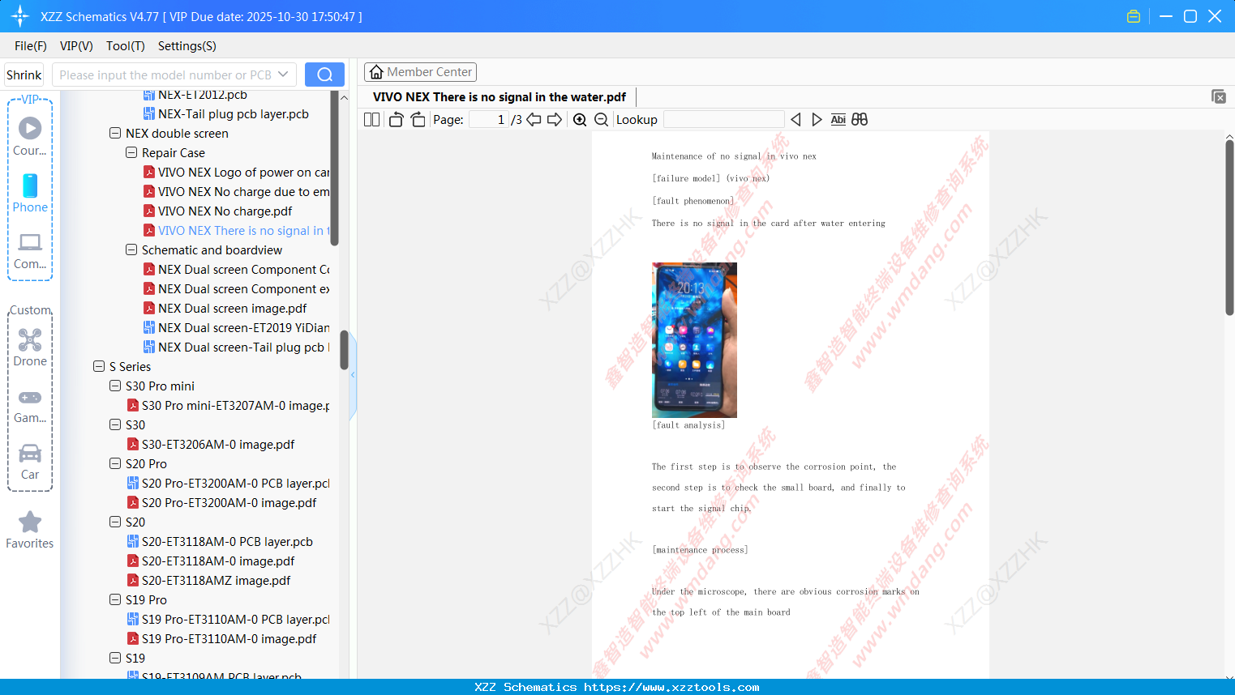Screen dimensions: 1235x695
Task: Collapse the S30 tree node
Action: [115, 424]
